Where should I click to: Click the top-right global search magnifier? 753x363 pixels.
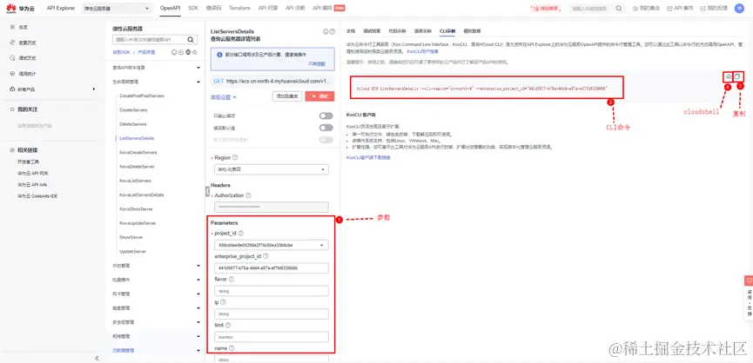click(x=619, y=8)
